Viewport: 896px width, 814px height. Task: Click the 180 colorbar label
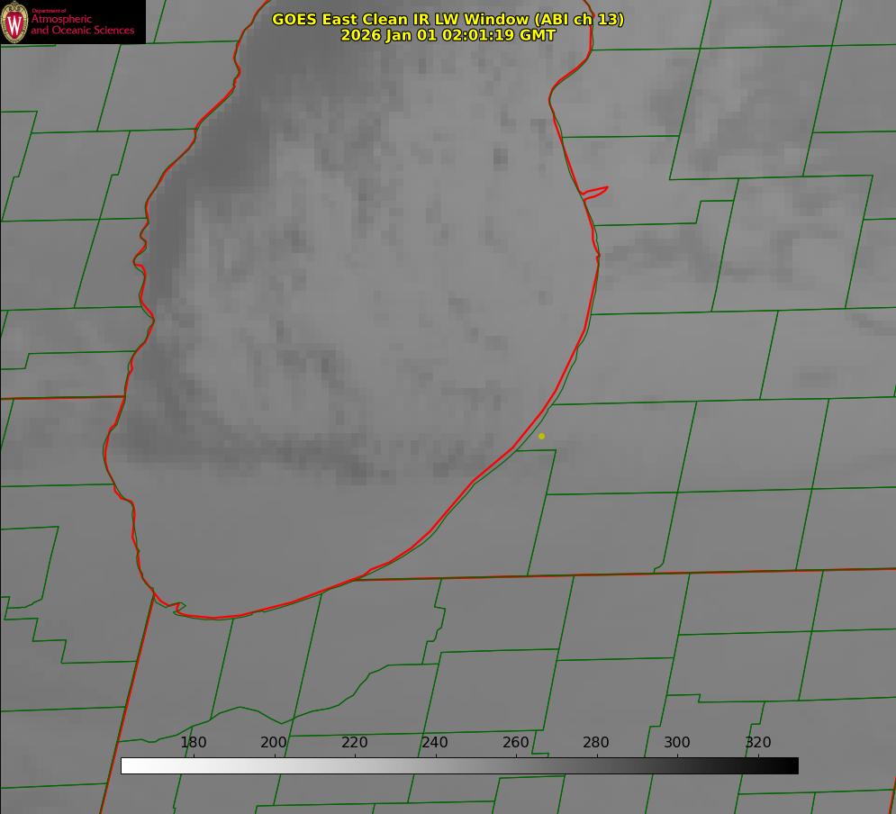[194, 743]
